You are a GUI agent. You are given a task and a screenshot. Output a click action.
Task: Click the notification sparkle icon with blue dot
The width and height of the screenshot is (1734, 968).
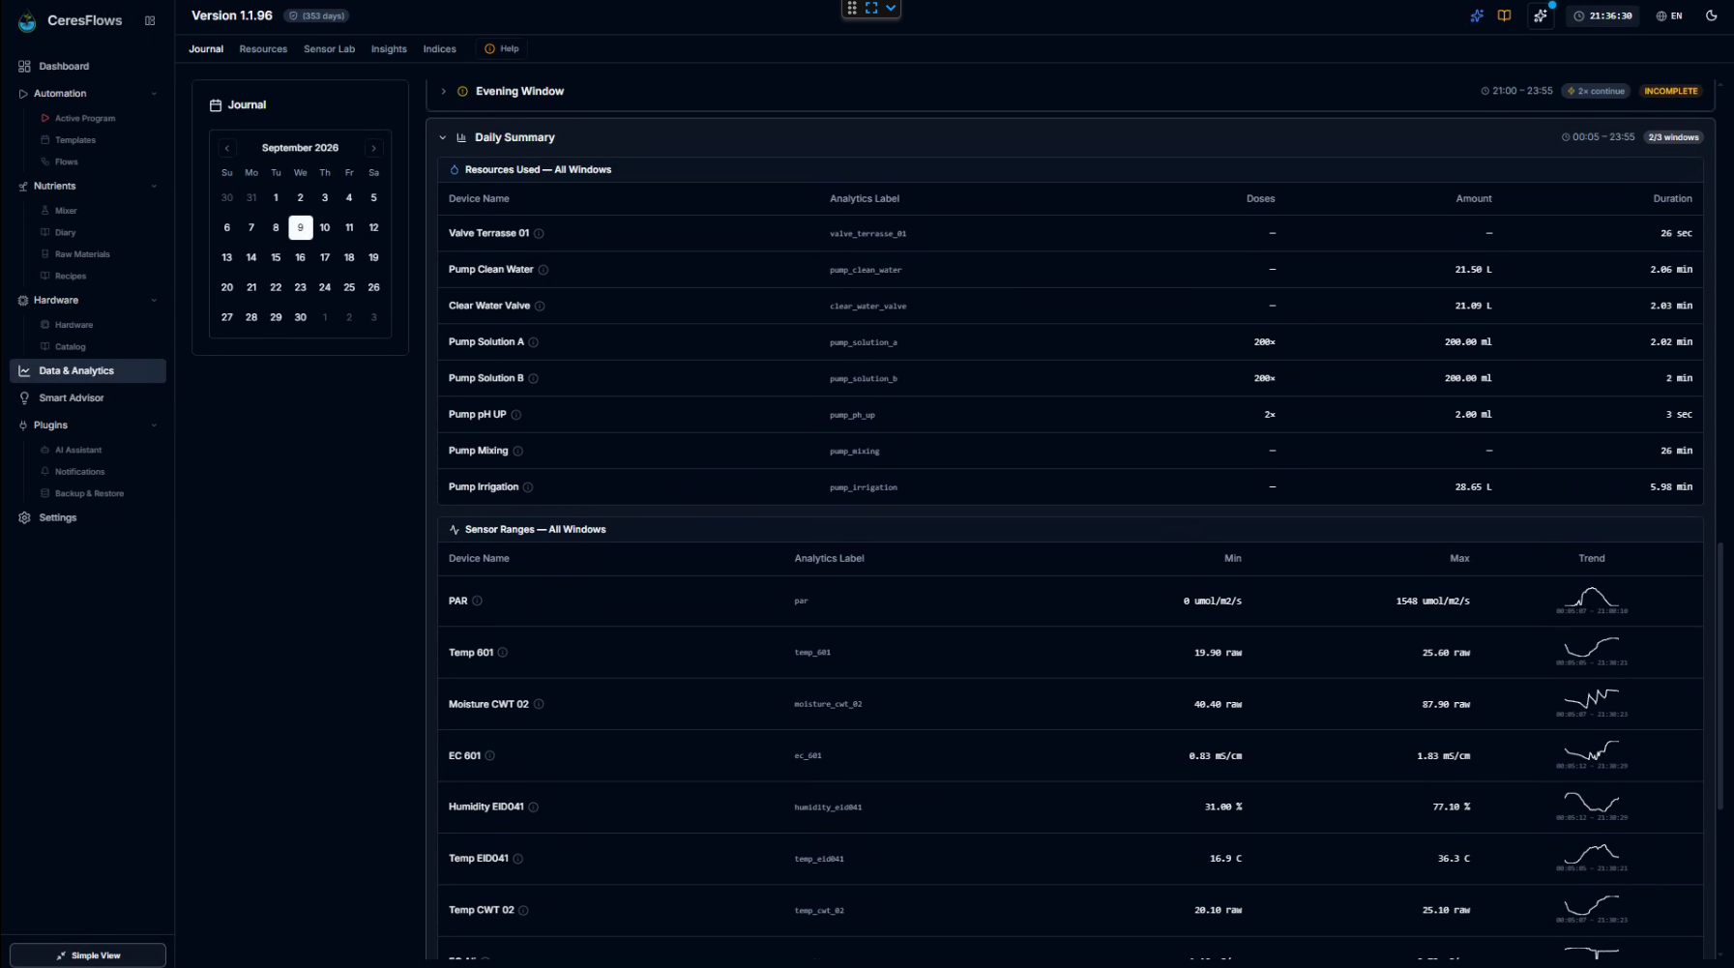[1541, 15]
